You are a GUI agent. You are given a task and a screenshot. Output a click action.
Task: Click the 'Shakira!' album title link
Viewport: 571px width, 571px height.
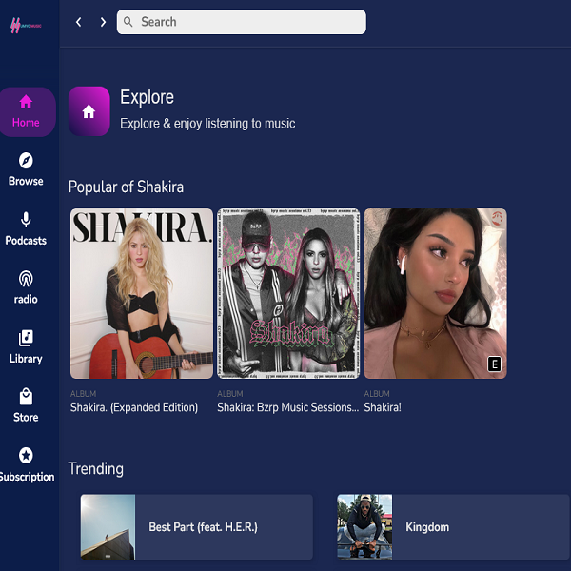(383, 407)
